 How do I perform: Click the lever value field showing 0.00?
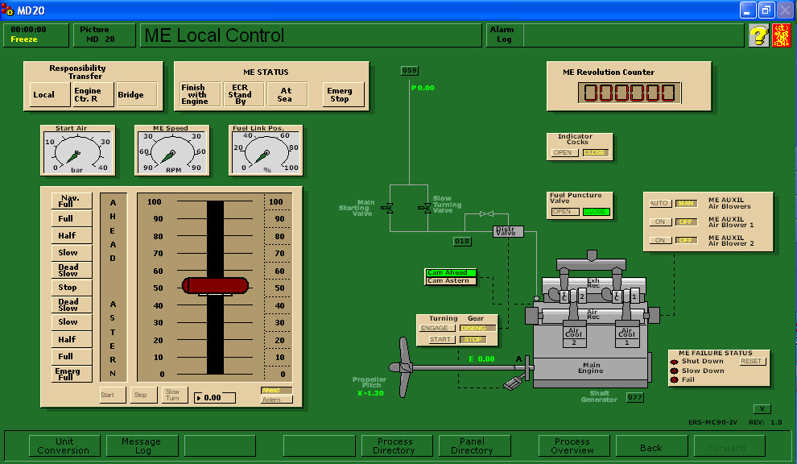pyautogui.click(x=215, y=398)
